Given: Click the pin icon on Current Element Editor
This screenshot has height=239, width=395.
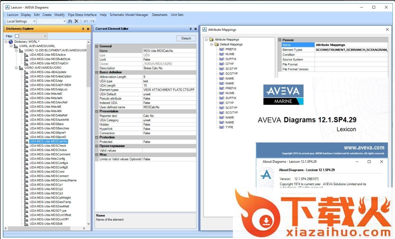Looking at the screenshot, I should point(191,29).
